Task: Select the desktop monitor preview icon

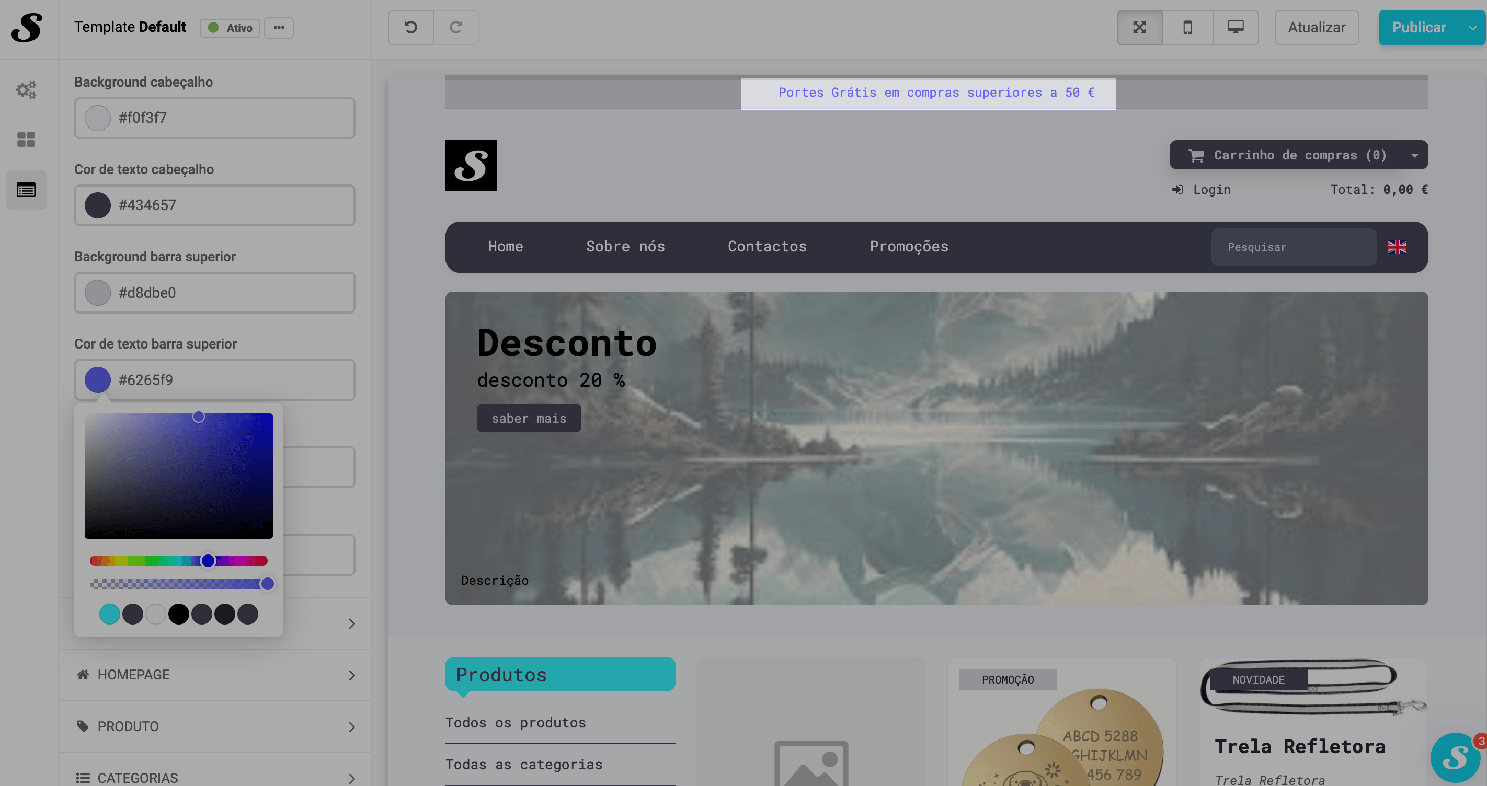Action: [x=1236, y=27]
